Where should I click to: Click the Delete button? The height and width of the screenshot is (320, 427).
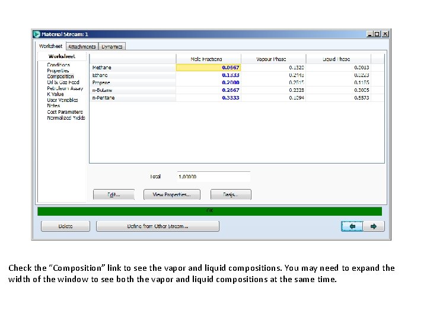(65, 226)
